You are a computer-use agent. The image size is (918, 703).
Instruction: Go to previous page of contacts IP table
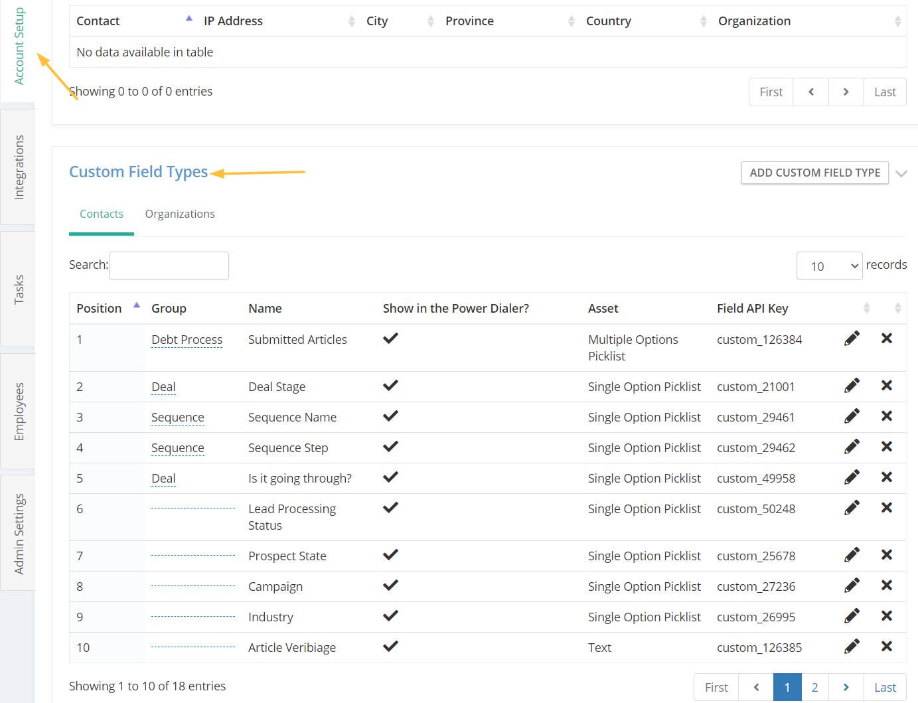(810, 92)
